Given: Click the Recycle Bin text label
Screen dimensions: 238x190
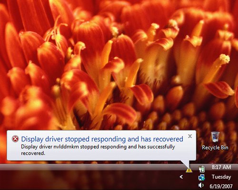Looking at the screenshot, I should click(215, 148).
